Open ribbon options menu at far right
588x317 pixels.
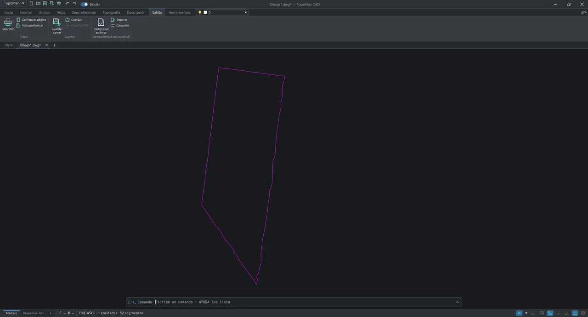point(583,12)
